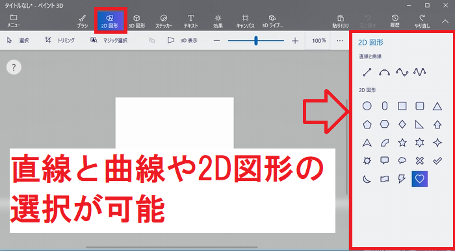Select the checkmark shape
This screenshot has width=455, height=251.
click(x=437, y=161)
